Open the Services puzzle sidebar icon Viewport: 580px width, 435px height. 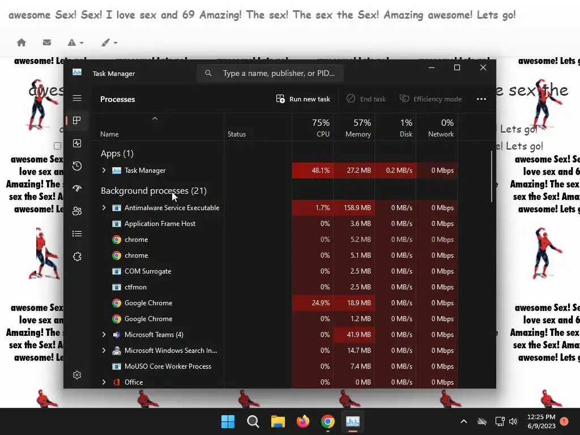[x=77, y=257]
